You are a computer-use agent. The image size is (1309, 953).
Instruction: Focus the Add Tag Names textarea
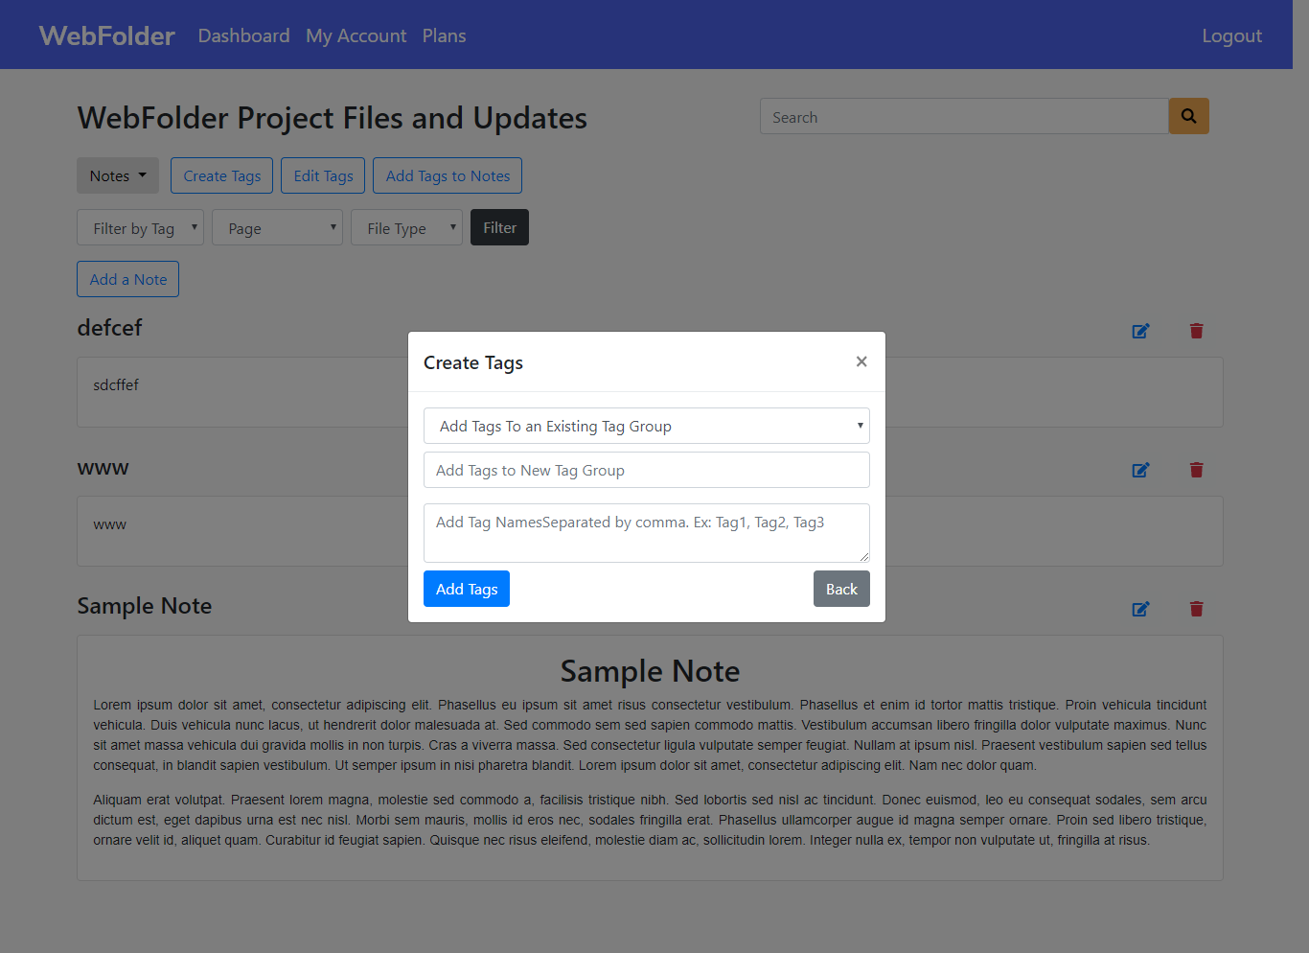pos(647,533)
